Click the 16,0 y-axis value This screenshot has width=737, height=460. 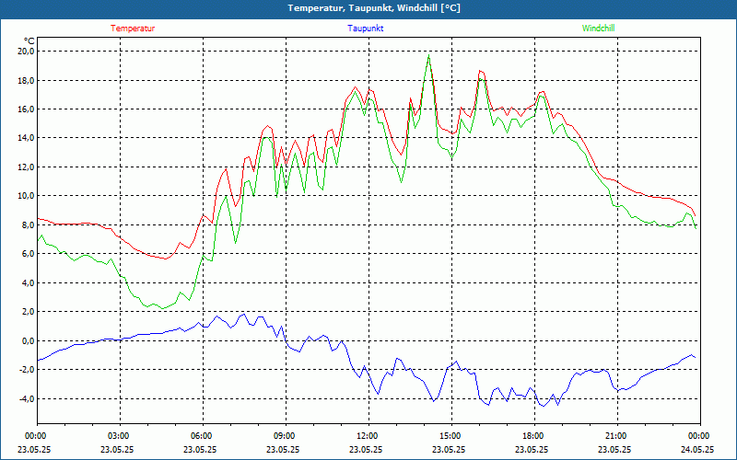[27, 109]
